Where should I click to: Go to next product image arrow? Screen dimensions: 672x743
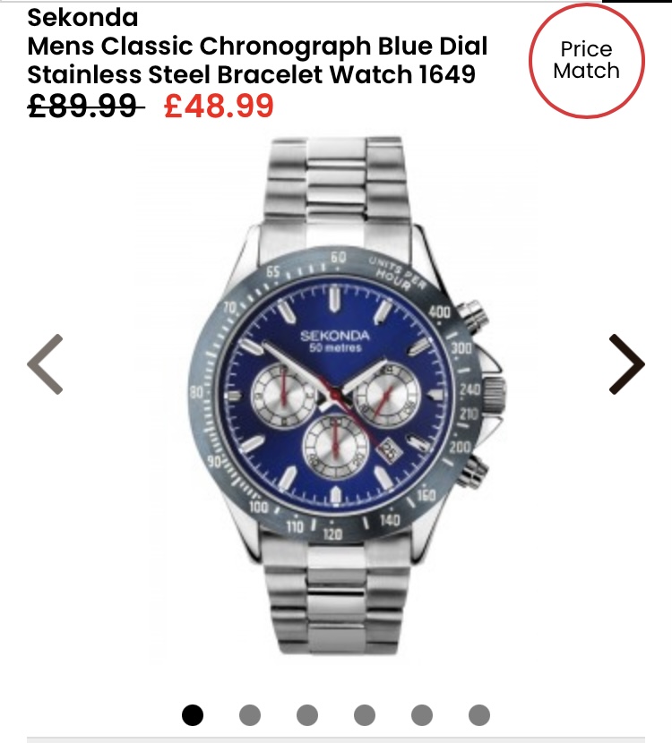coord(626,364)
